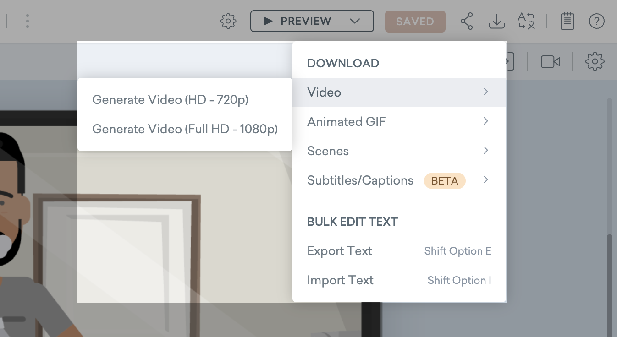Viewport: 617px width, 337px height.
Task: Click the Shift Option I shortcut label
Action: point(459,280)
